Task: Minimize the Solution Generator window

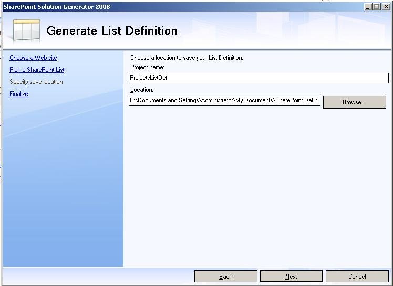Action: (368, 7)
